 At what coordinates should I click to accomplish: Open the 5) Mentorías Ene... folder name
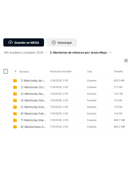coord(33,107)
